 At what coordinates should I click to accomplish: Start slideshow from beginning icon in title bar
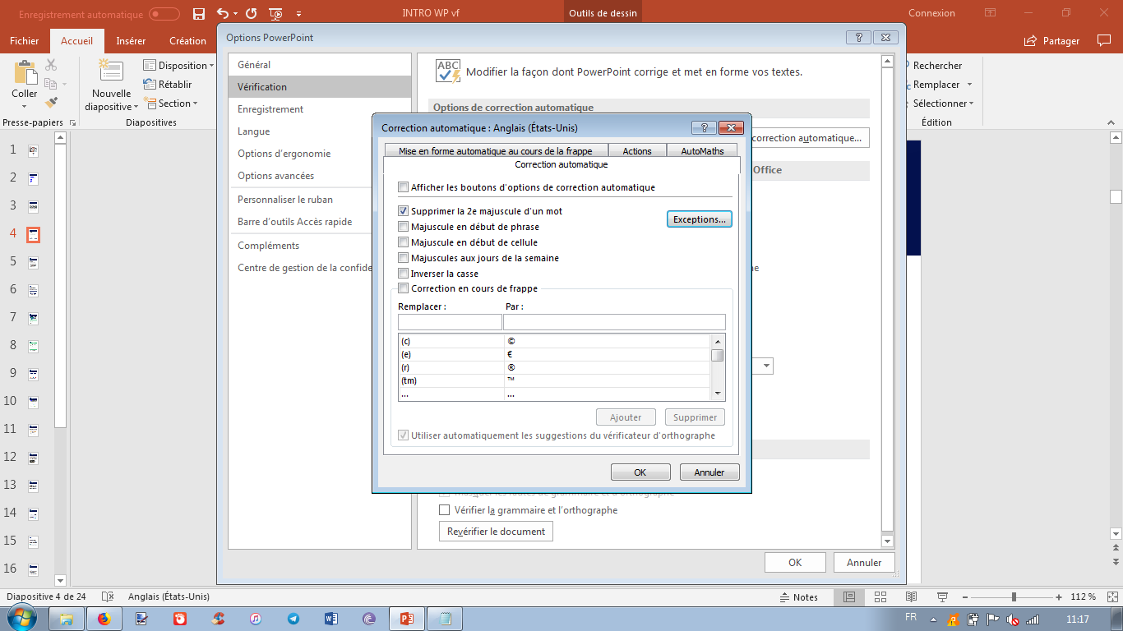coord(275,14)
